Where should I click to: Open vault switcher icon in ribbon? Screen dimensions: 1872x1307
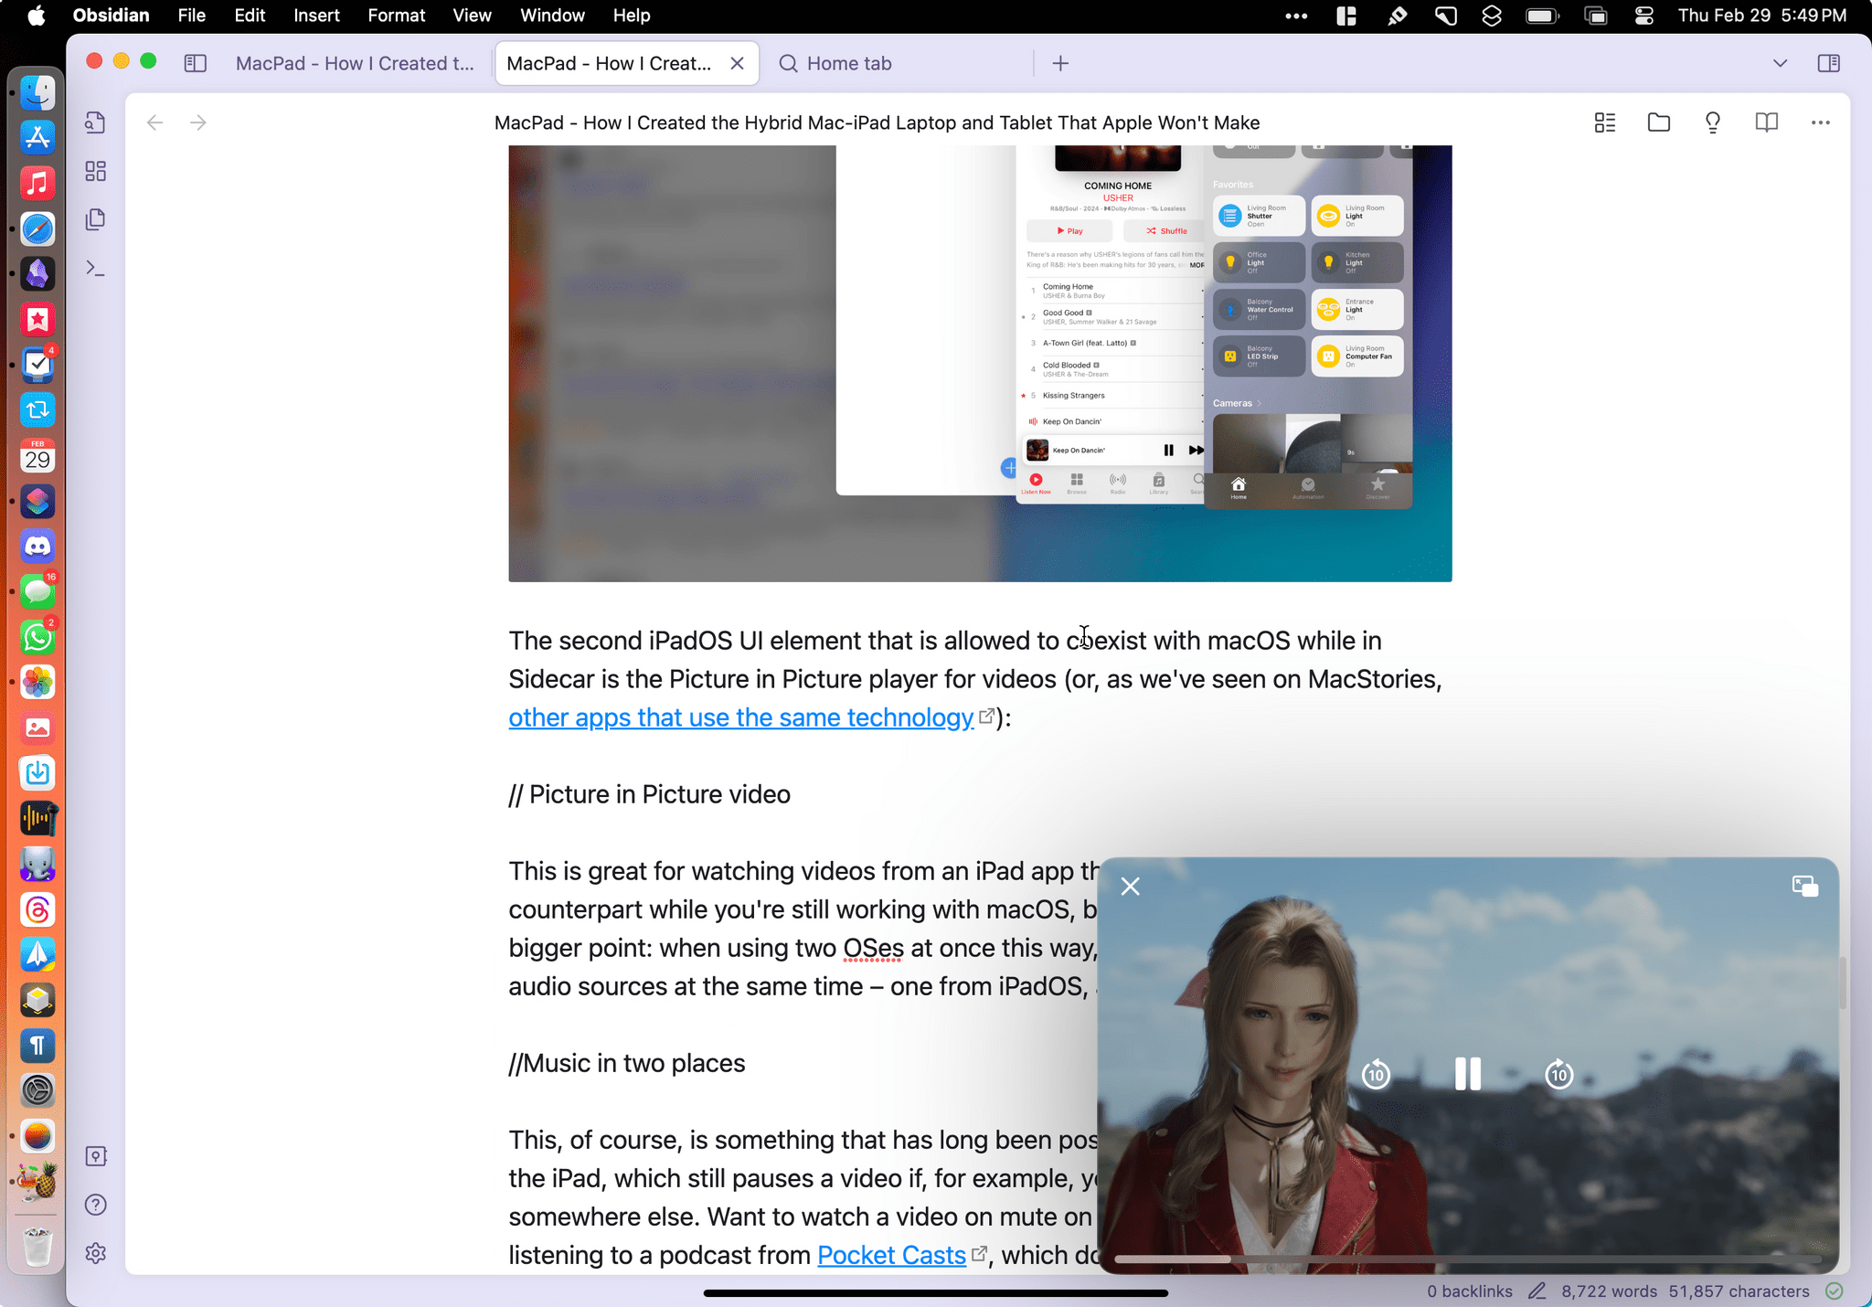(x=96, y=1156)
